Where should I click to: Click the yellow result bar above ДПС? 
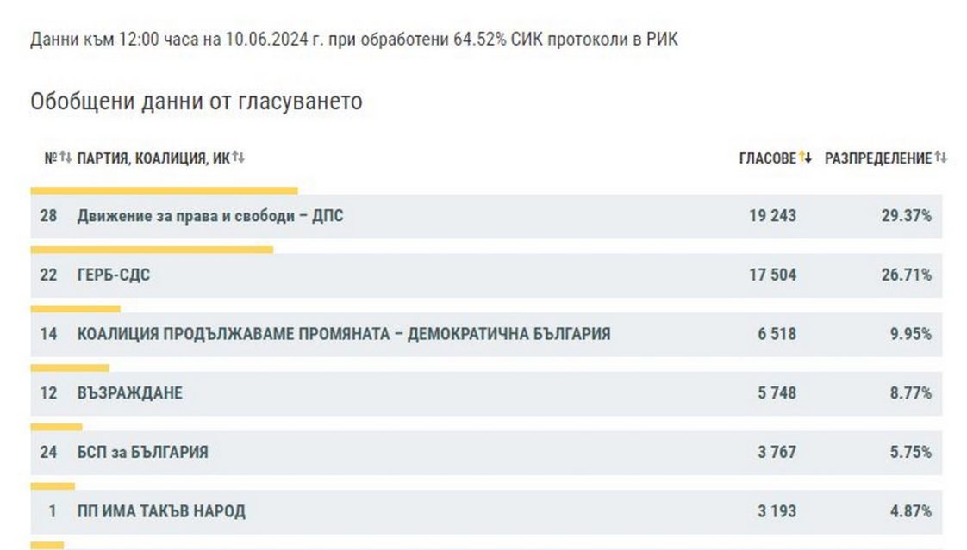[164, 190]
